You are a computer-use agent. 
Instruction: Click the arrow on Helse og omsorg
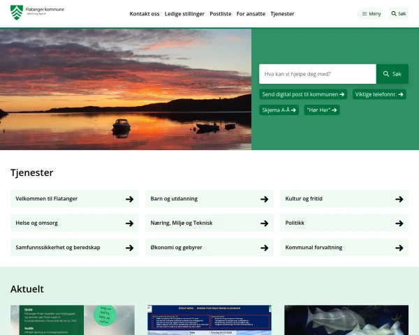coord(130,223)
